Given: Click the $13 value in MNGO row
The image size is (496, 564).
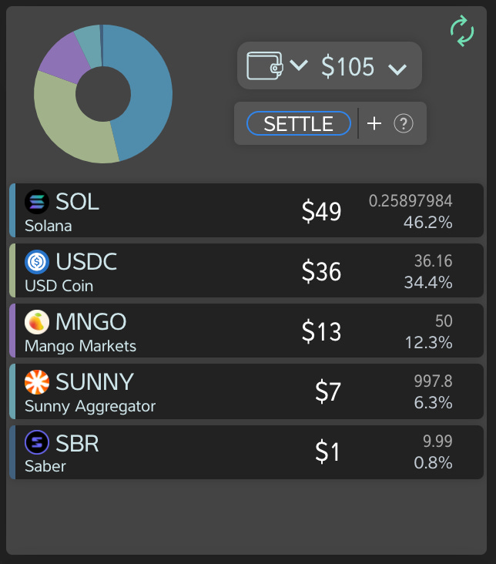Looking at the screenshot, I should [x=321, y=331].
